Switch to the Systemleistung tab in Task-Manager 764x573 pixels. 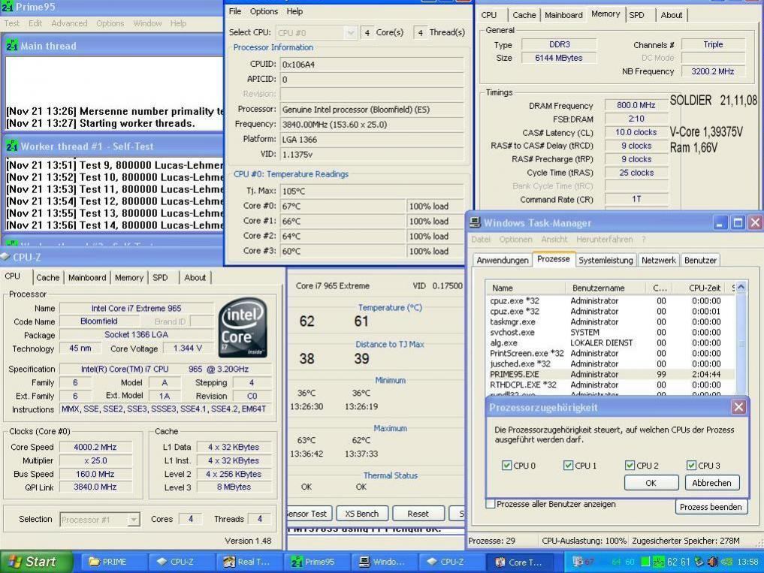605,260
